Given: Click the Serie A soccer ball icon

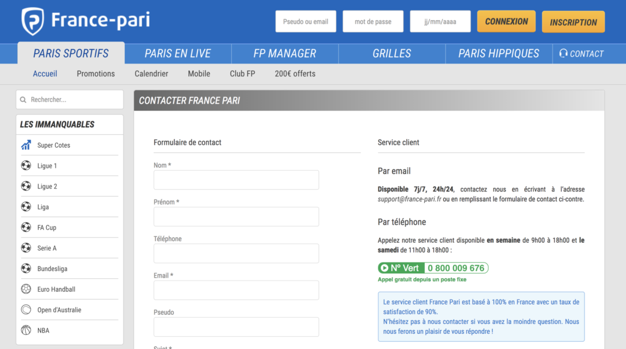Looking at the screenshot, I should 26,248.
